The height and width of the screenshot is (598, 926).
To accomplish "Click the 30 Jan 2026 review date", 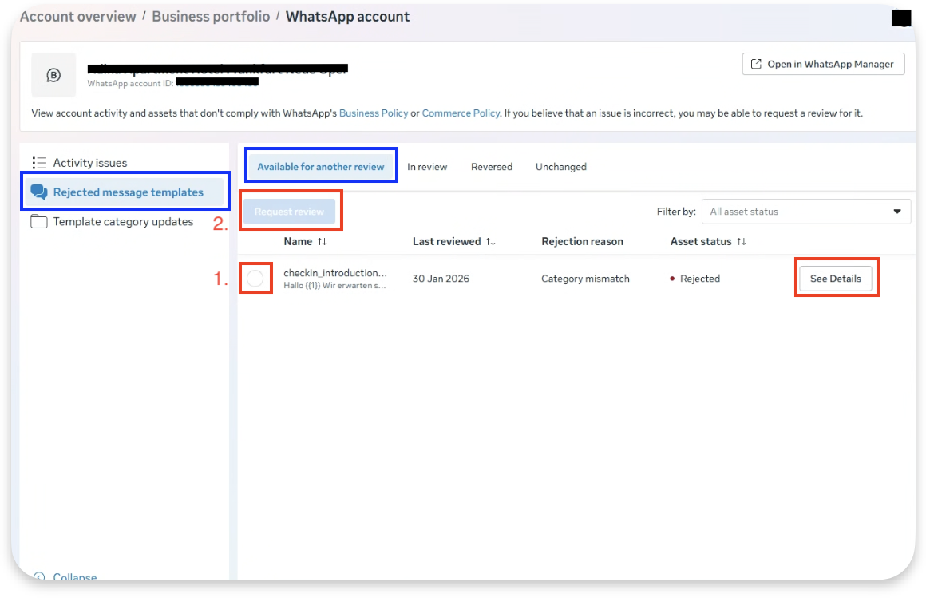I will [441, 279].
